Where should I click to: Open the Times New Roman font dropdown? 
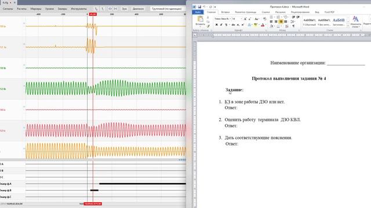click(222, 18)
